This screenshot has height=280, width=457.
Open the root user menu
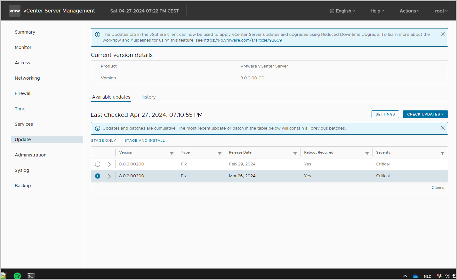[441, 11]
